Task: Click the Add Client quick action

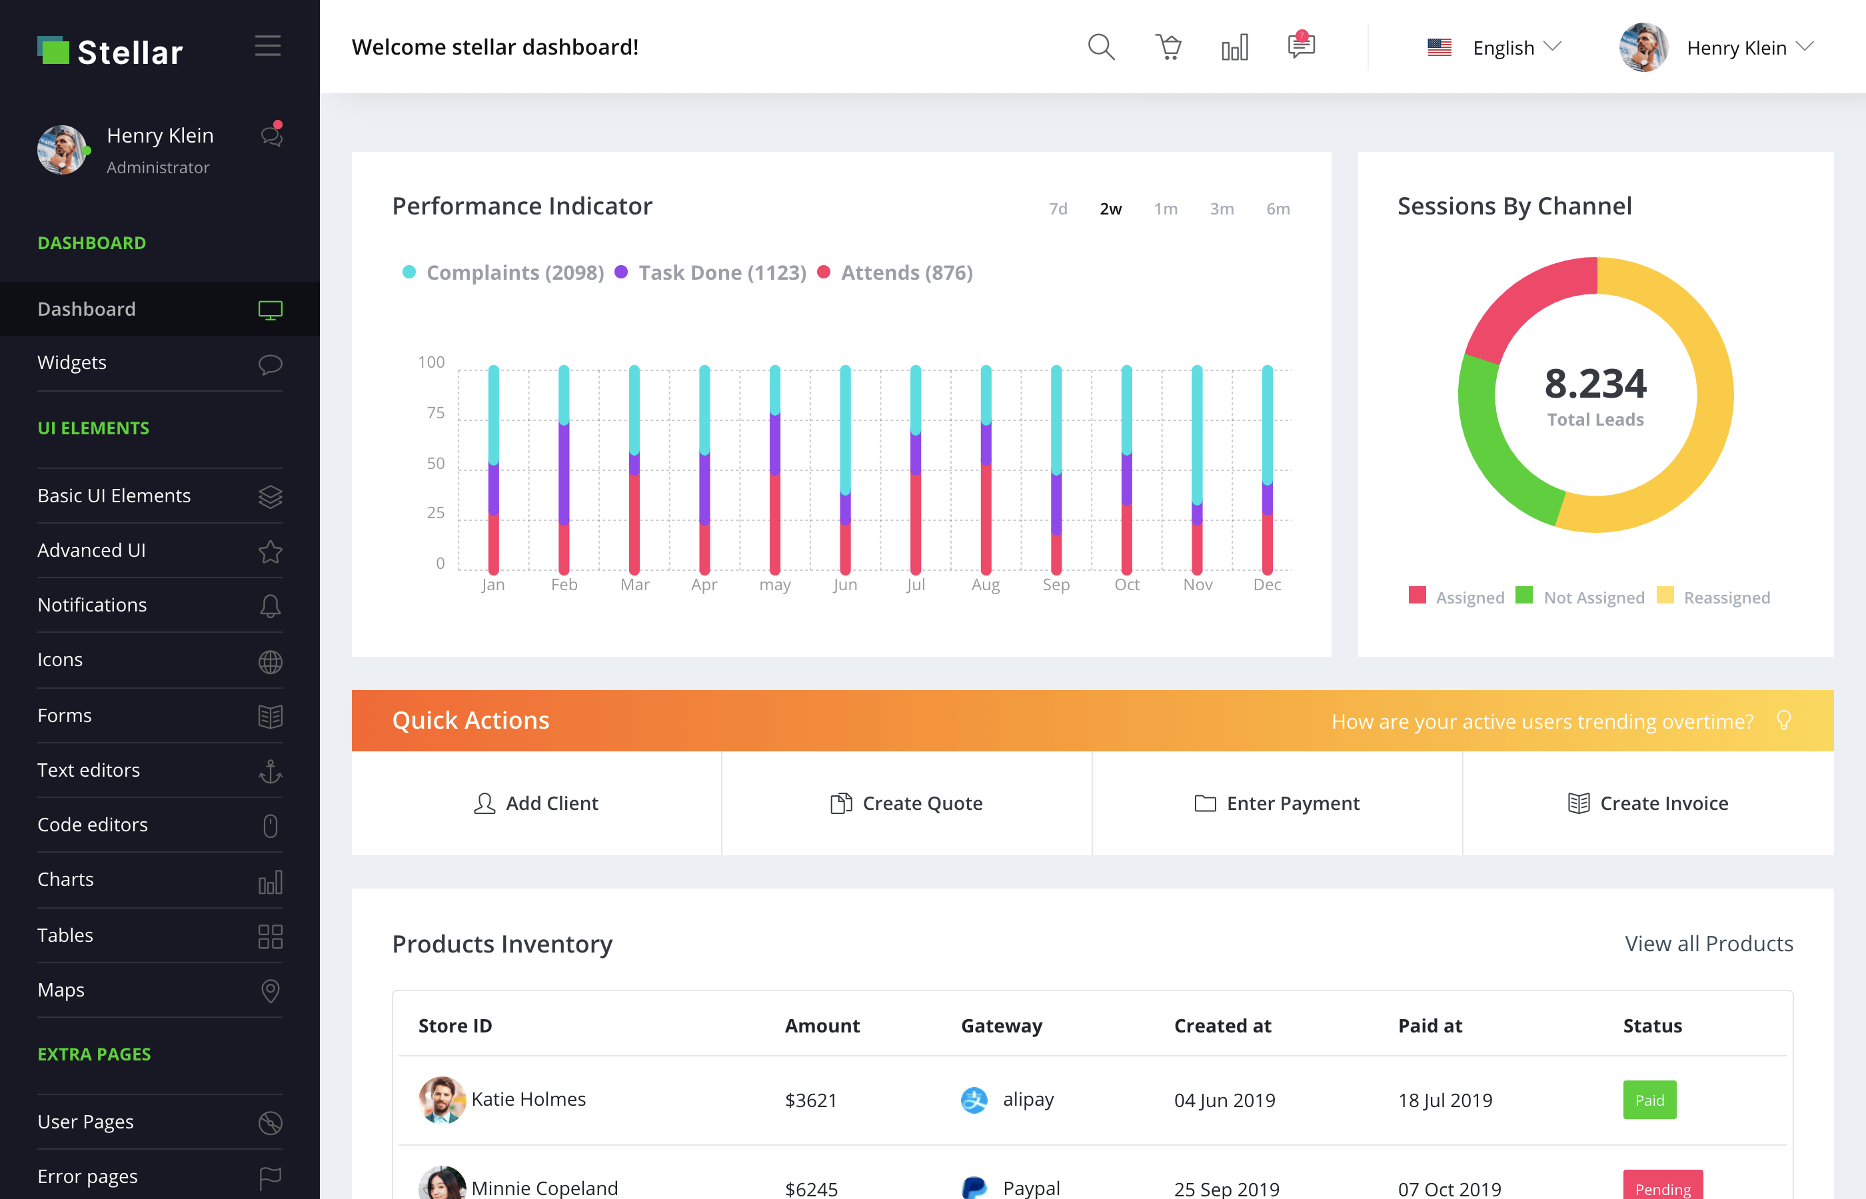Action: tap(536, 803)
